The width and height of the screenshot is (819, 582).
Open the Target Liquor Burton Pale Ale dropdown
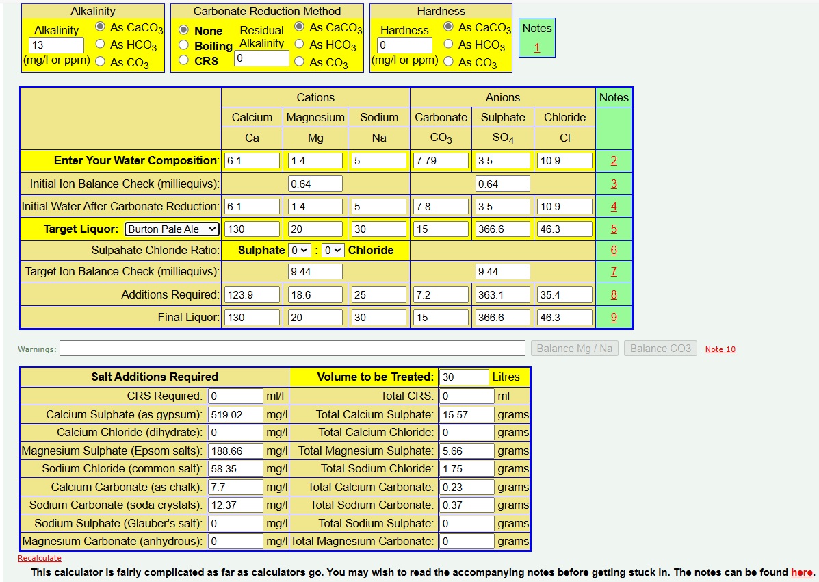171,229
